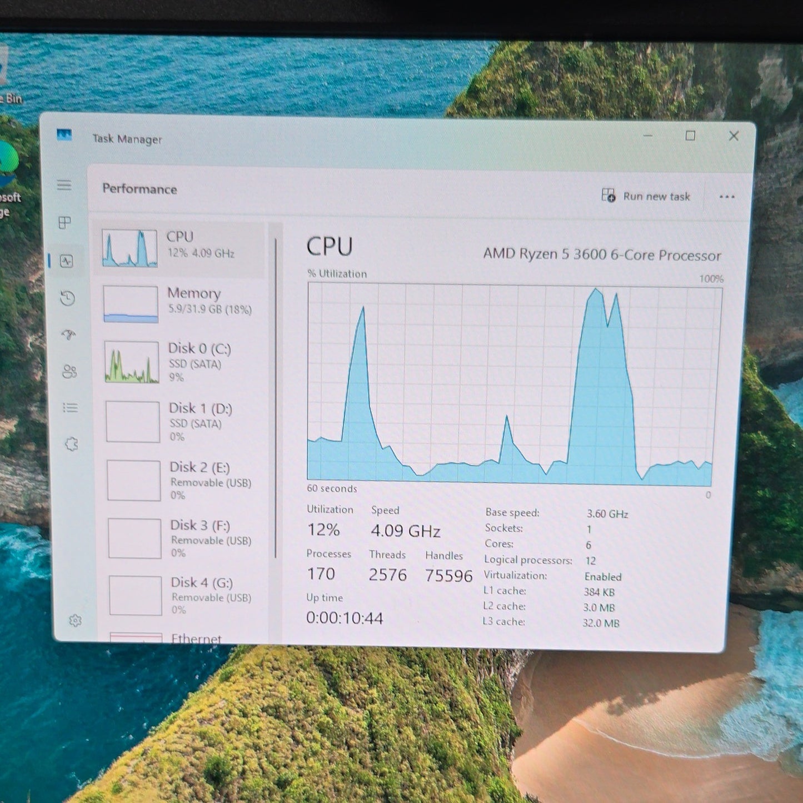Click the '4.09 GHz' speed value
The width and height of the screenshot is (803, 803).
(x=405, y=531)
